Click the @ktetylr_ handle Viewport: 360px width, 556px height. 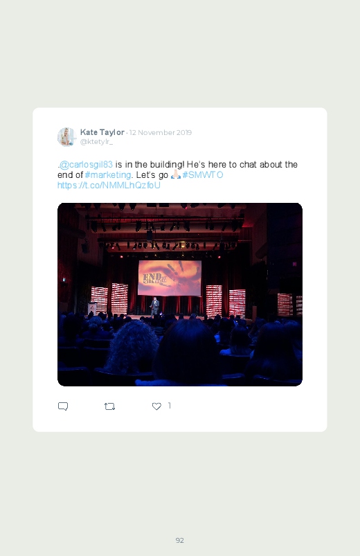96,141
